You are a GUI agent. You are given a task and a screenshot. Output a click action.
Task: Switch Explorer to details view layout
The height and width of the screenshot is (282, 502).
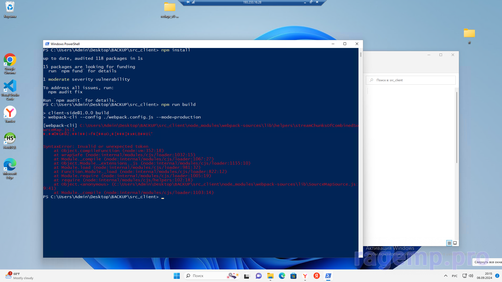[x=449, y=243]
